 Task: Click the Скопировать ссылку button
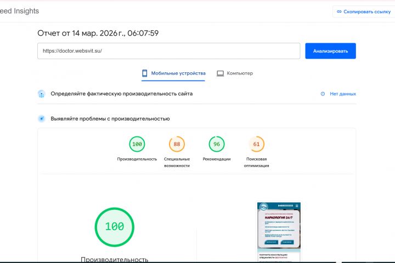(364, 12)
